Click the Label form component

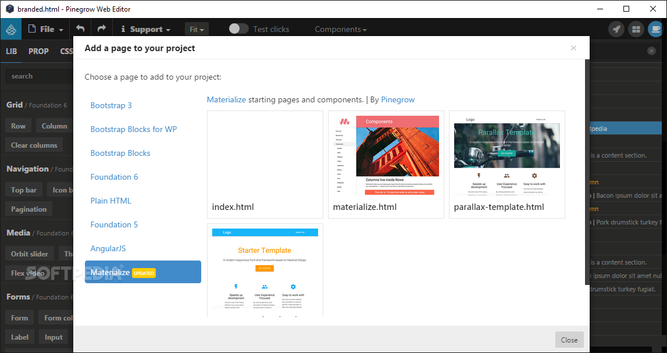20,337
